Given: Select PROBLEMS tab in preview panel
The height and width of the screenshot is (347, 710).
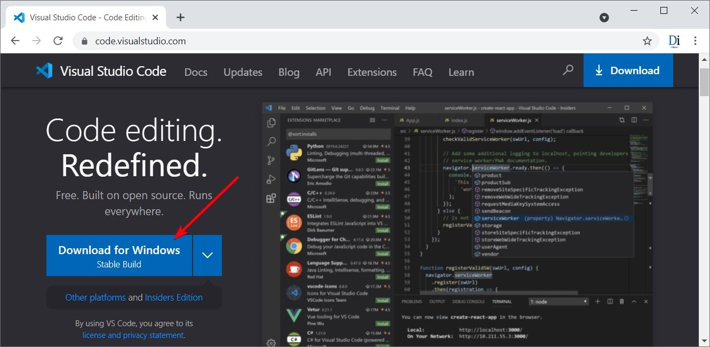Looking at the screenshot, I should [412, 302].
